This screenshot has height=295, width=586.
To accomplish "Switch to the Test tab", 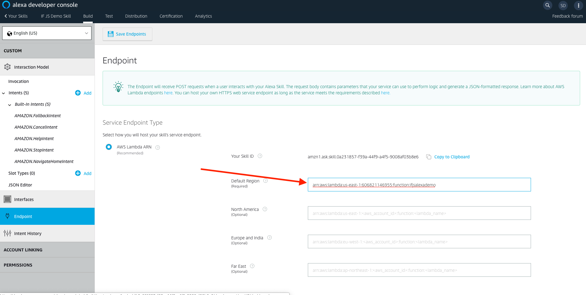I will [109, 16].
